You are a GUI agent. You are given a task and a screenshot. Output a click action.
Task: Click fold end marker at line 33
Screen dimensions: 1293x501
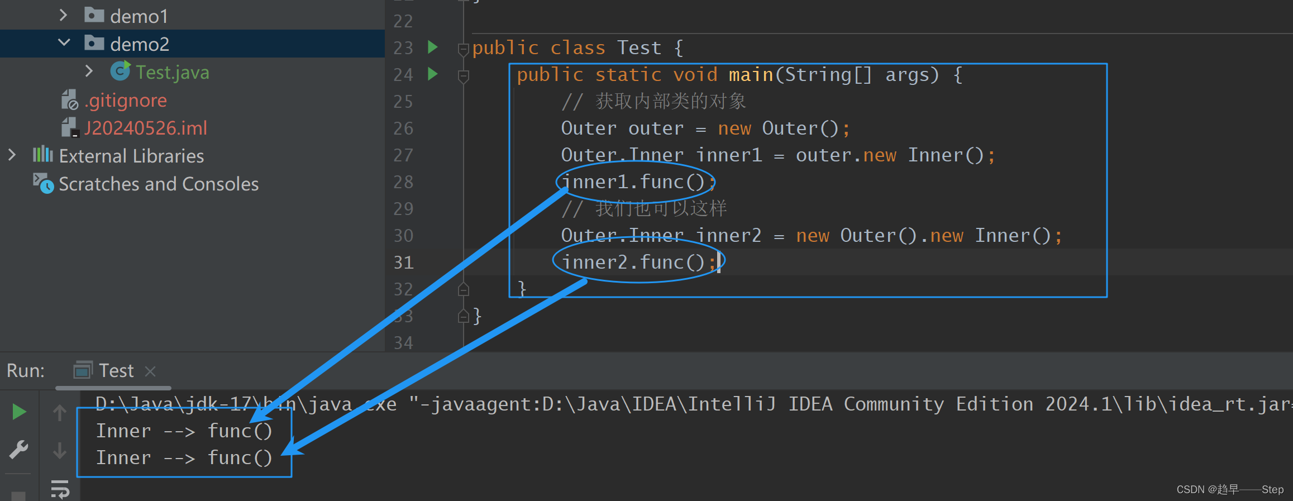coord(463,316)
